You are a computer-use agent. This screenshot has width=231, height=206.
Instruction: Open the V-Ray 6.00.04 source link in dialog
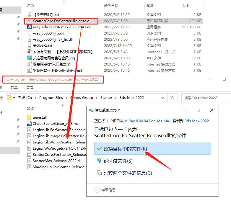pos(148,121)
